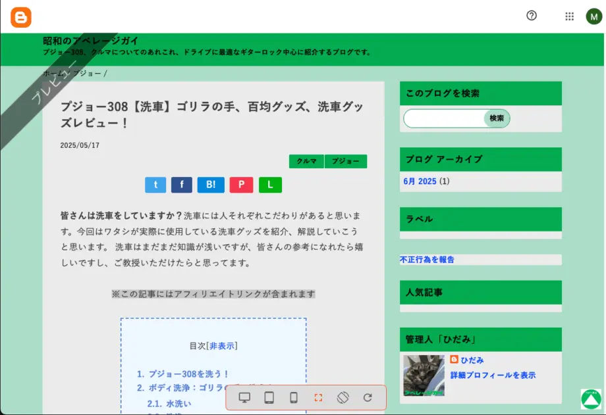Click the small Blogger icon beside ひだみ
Image resolution: width=606 pixels, height=415 pixels.
(454, 359)
